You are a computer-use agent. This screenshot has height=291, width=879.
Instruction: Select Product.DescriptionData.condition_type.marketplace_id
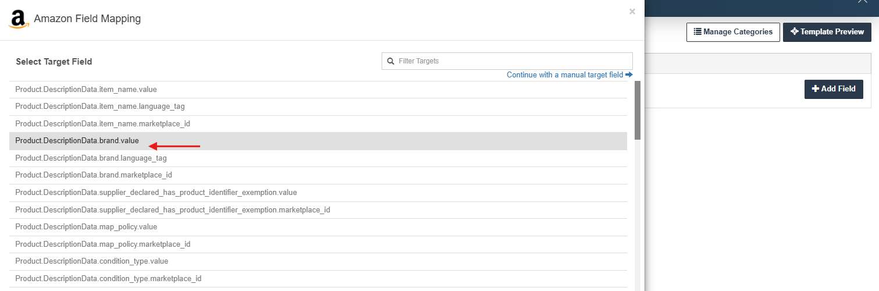(x=318, y=278)
